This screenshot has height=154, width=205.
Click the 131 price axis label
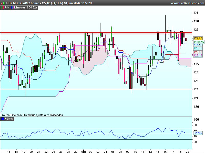point(196,13)
